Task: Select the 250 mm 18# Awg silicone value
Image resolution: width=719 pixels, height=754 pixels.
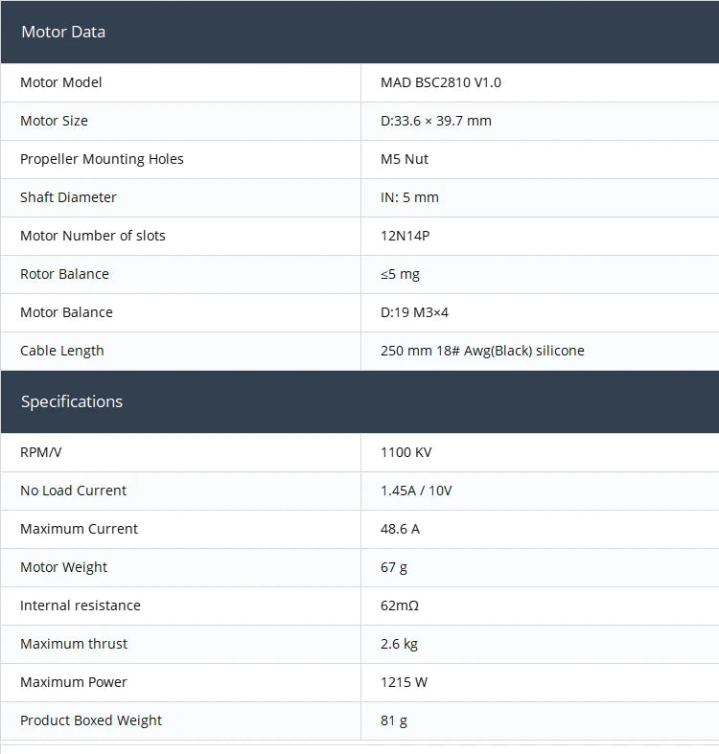Action: coord(482,351)
